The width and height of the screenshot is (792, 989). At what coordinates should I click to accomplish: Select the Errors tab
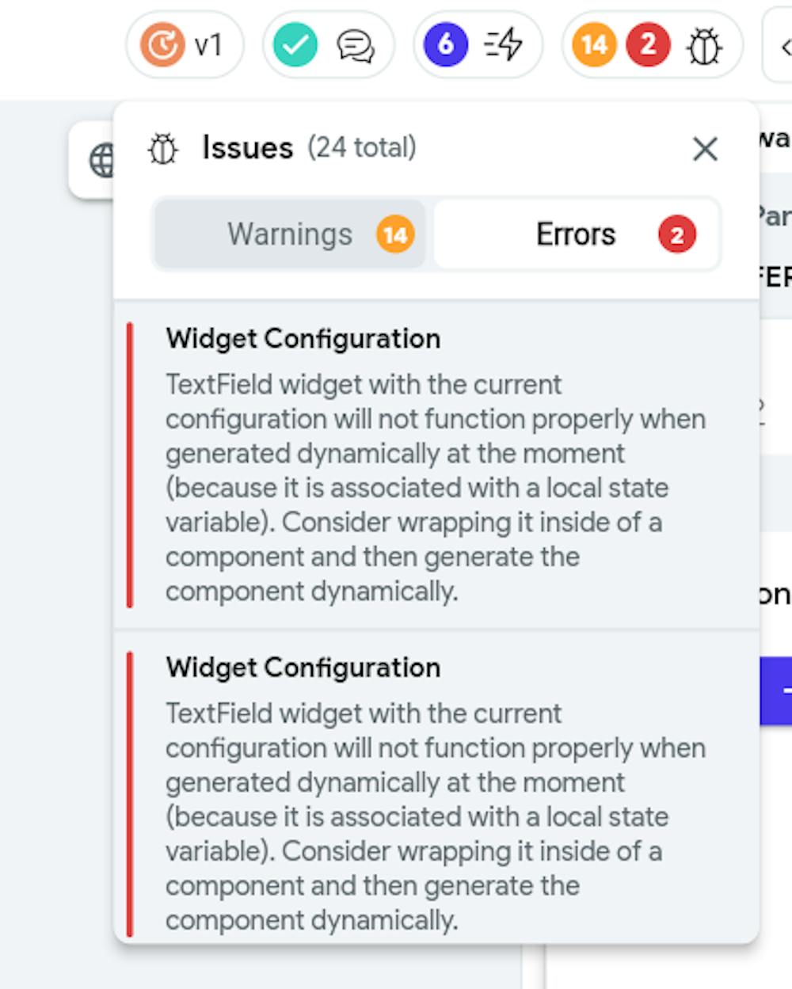577,234
